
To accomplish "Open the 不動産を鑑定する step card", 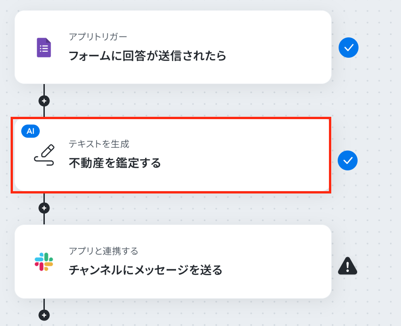I will [x=171, y=155].
